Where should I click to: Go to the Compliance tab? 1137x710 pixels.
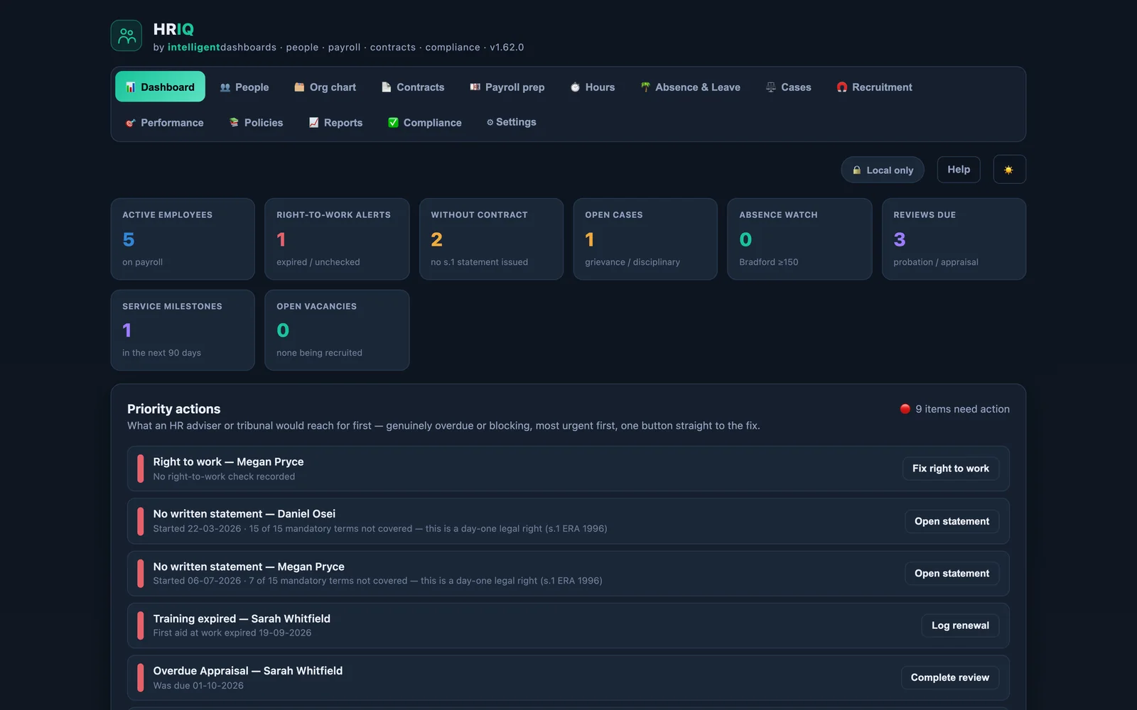click(x=425, y=123)
